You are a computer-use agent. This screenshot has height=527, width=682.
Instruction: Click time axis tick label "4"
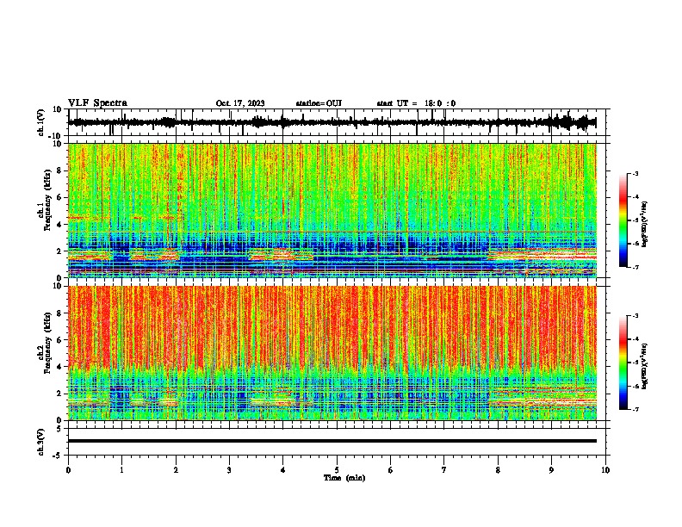(283, 470)
